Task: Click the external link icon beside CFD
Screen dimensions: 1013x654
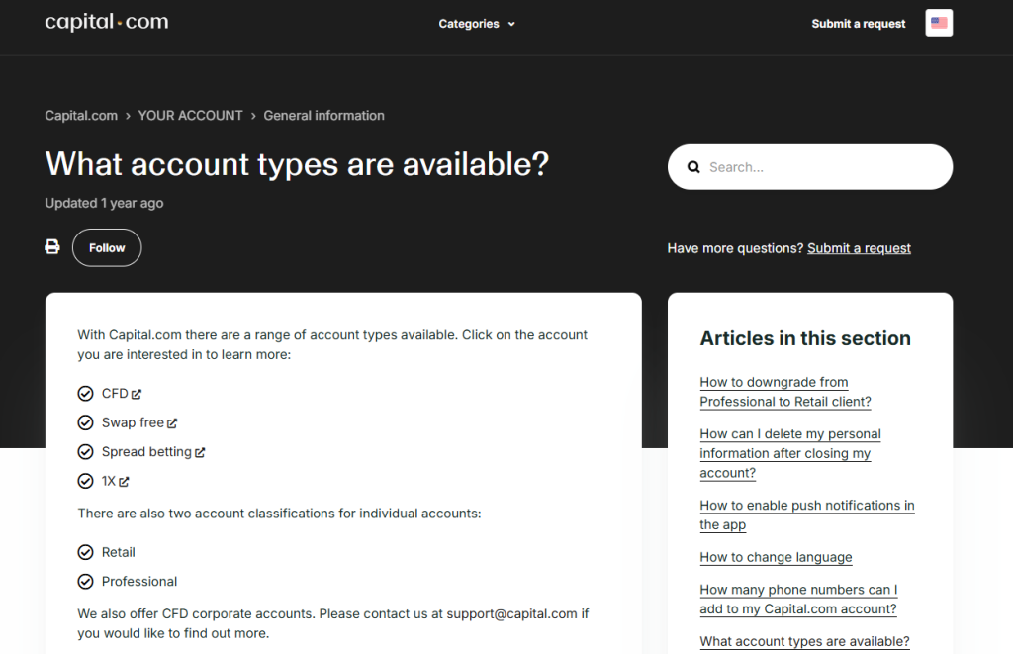Action: (x=137, y=394)
